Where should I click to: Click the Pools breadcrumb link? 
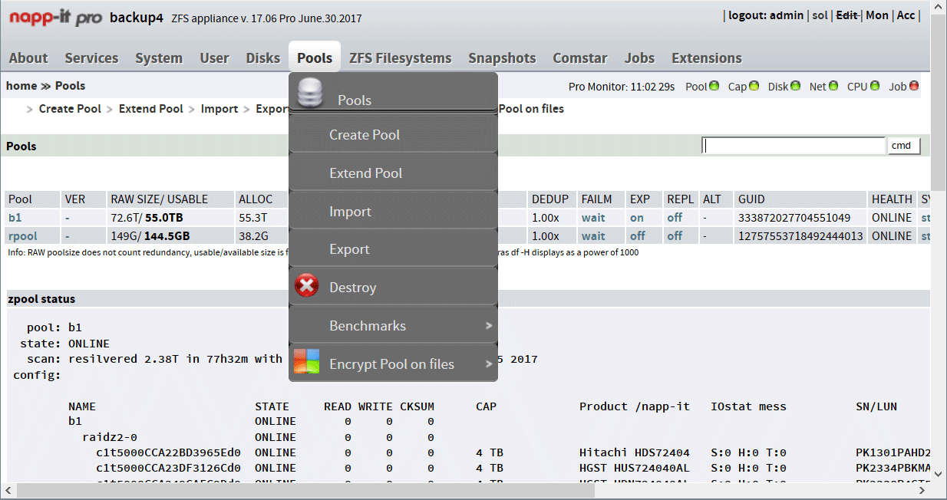pyautogui.click(x=70, y=86)
